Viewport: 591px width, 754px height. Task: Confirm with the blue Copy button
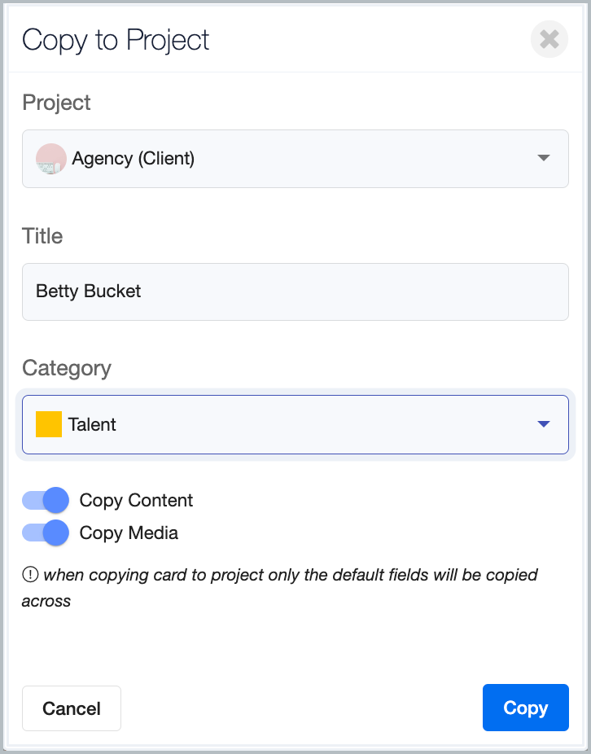(x=526, y=708)
